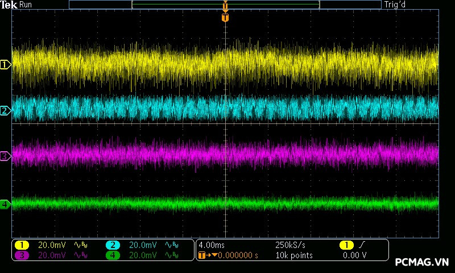This screenshot has height=273, width=455.
Task: Select the green channel 4 badge
Action: [x=113, y=255]
